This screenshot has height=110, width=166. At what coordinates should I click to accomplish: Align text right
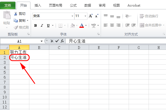pyautogui.click(x=118, y=25)
